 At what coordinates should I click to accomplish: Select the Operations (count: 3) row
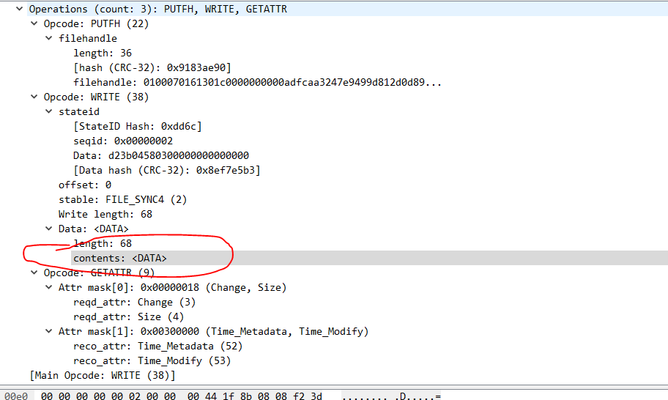[x=158, y=9]
